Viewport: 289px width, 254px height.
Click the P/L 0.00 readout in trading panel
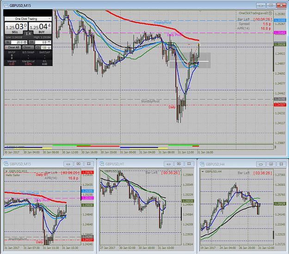tap(44, 63)
